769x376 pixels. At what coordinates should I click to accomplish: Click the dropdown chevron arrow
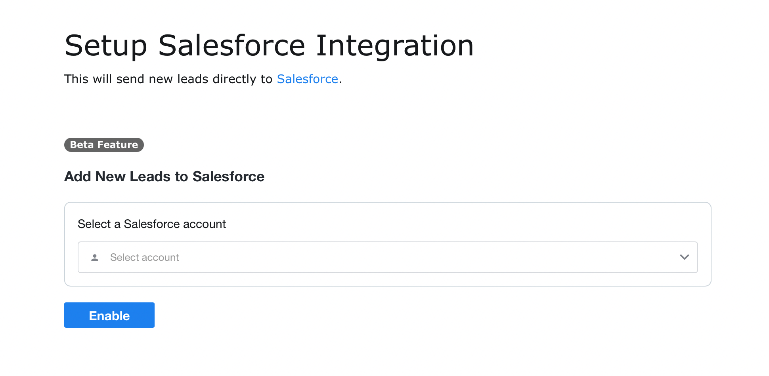pyautogui.click(x=684, y=257)
